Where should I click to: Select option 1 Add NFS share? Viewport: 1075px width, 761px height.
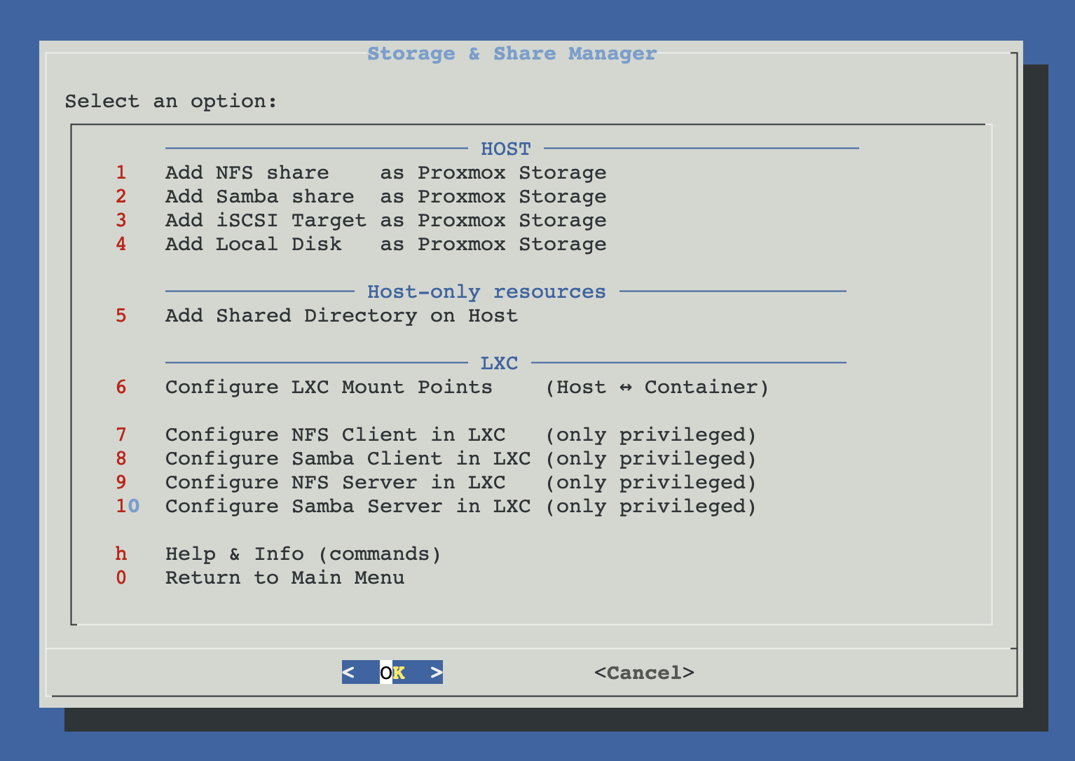(361, 173)
